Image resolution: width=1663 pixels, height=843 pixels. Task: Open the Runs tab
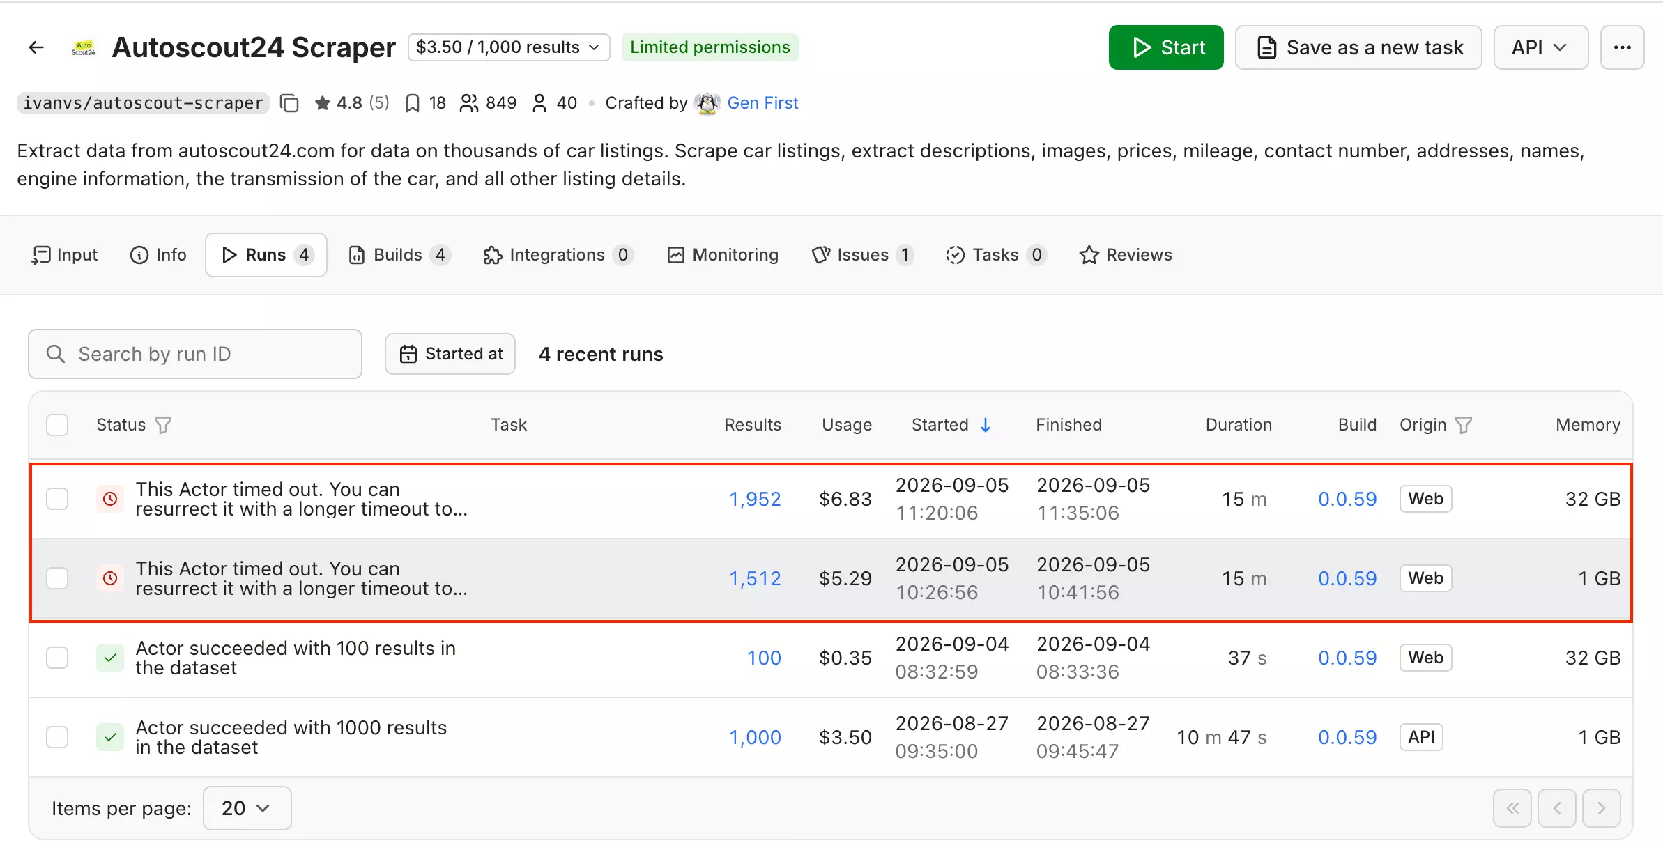(x=266, y=255)
